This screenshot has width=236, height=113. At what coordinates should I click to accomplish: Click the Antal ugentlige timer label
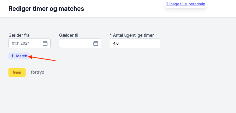coord(133,35)
